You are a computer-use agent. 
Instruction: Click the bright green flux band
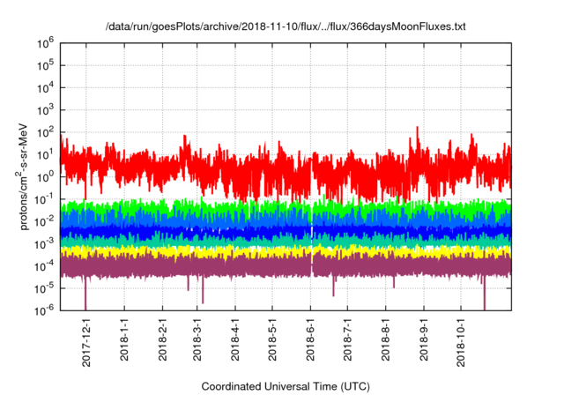pos(264,208)
